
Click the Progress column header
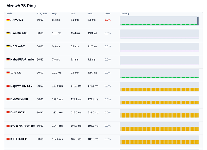tap(42, 13)
